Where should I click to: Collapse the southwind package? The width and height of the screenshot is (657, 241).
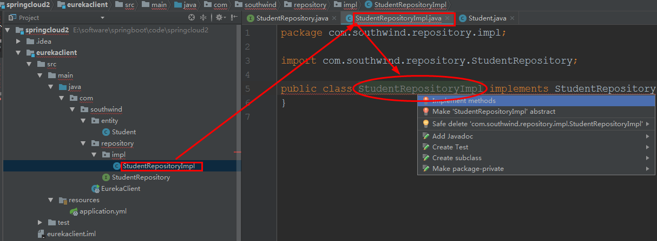coord(73,109)
